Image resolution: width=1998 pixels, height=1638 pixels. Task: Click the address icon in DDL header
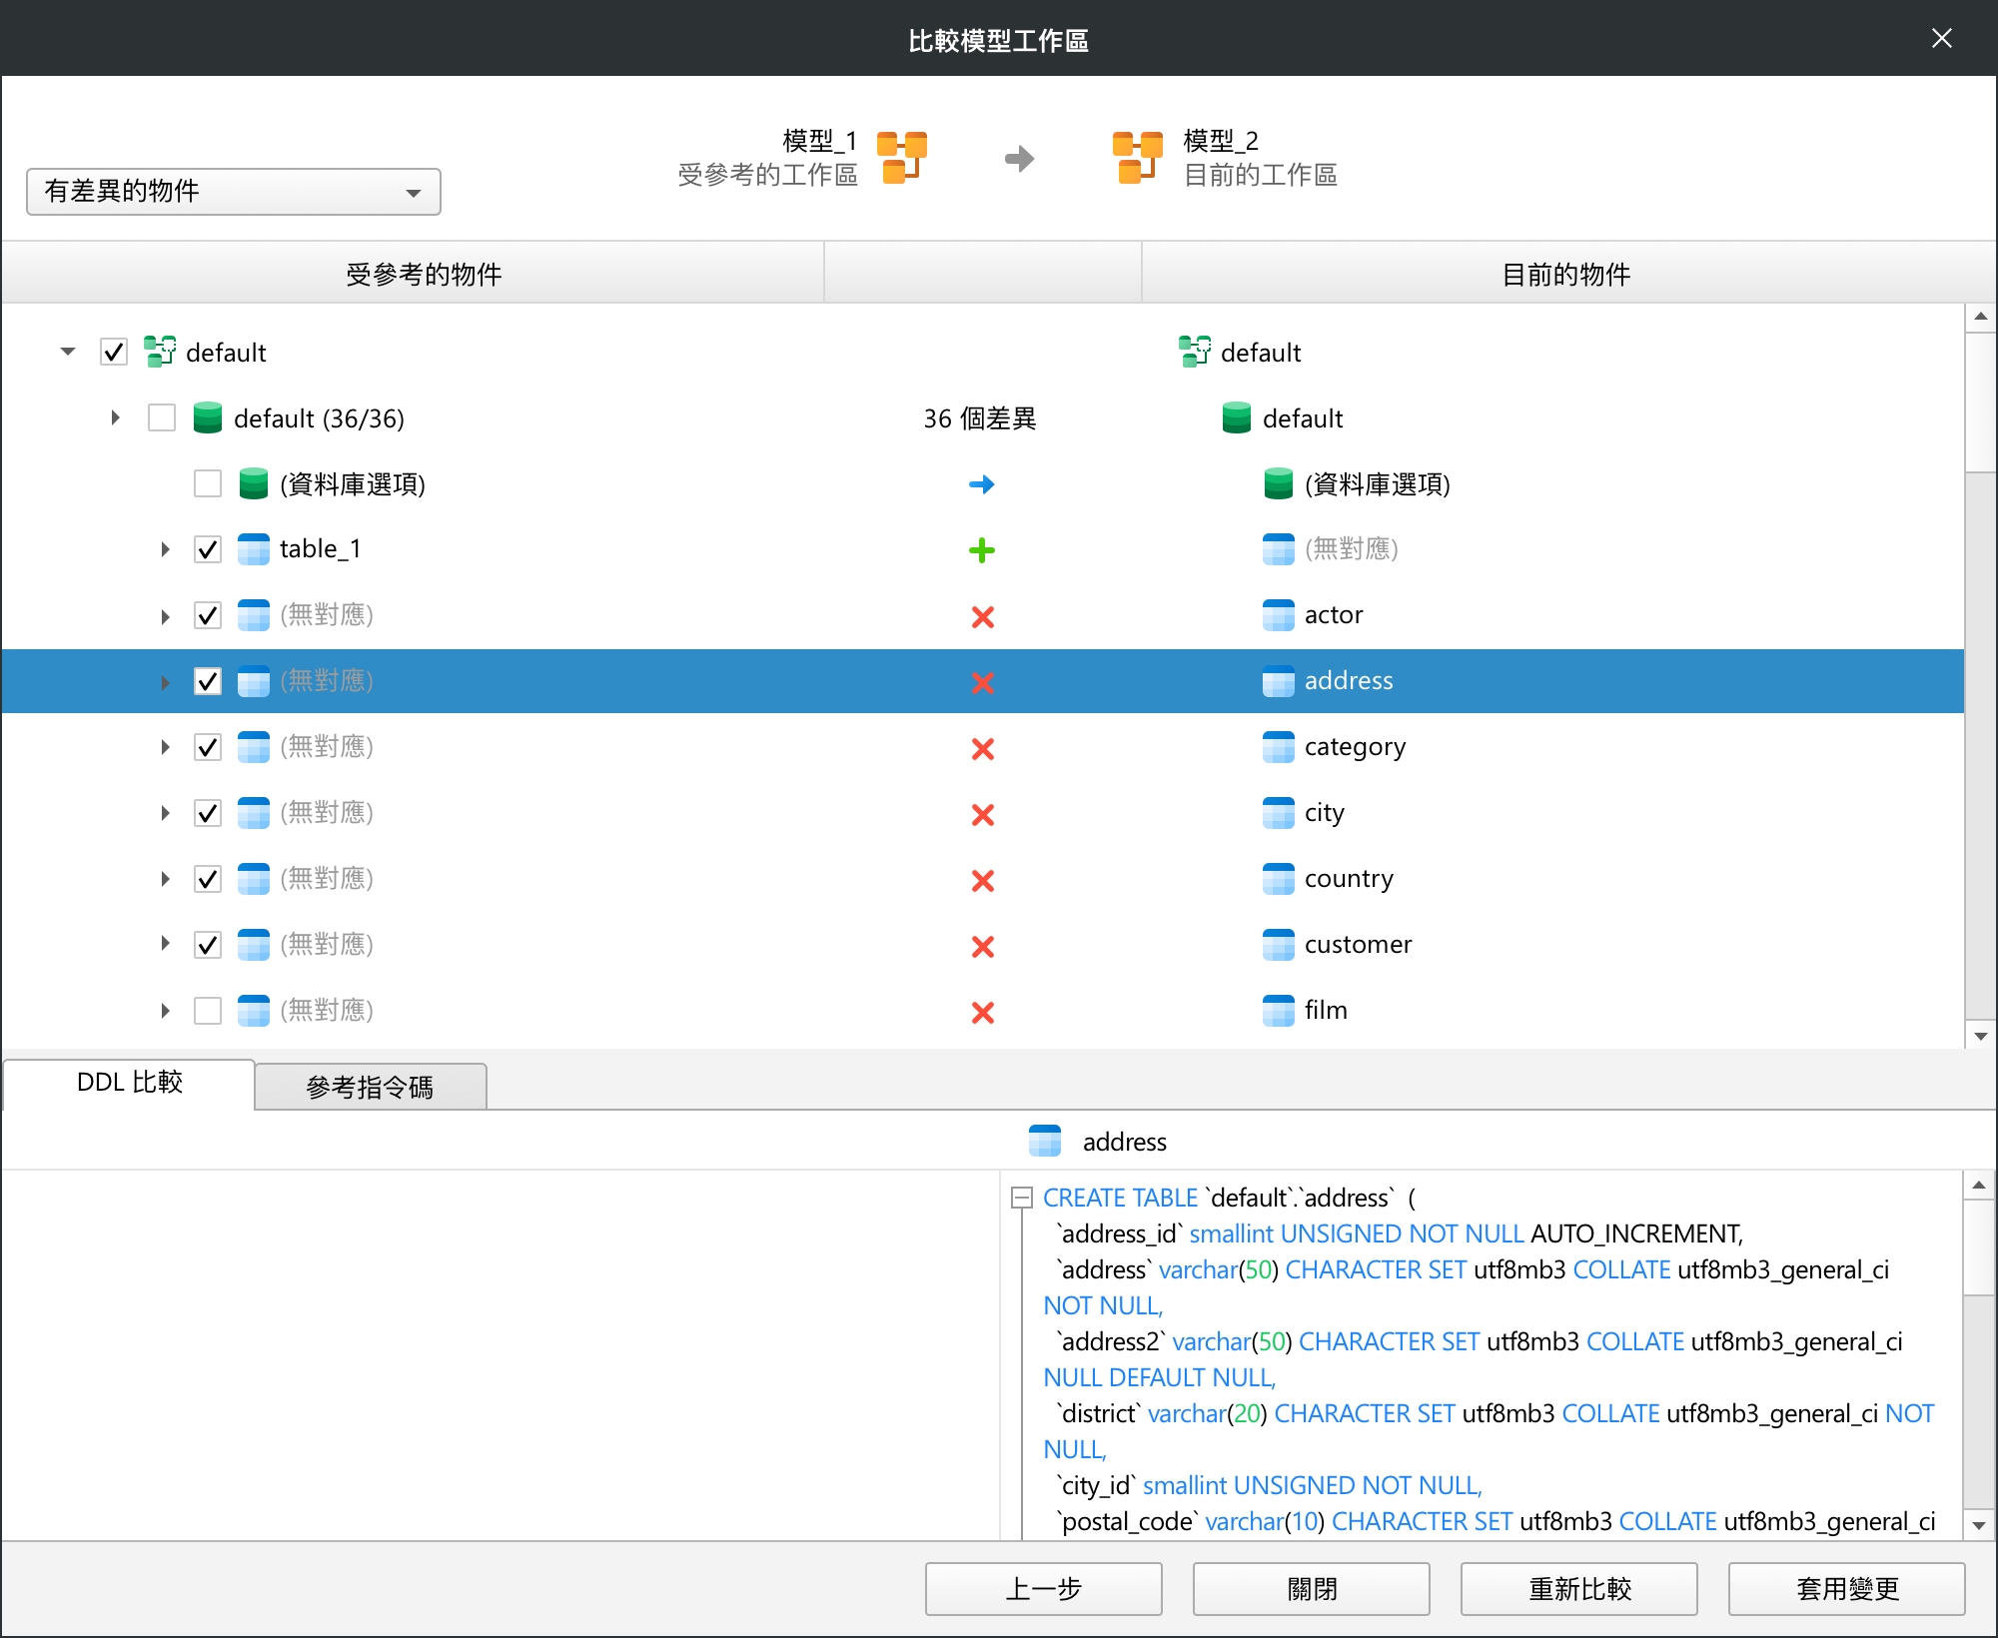[1045, 1141]
